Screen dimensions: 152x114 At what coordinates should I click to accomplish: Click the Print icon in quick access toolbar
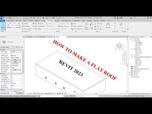pyautogui.click(x=25, y=18)
